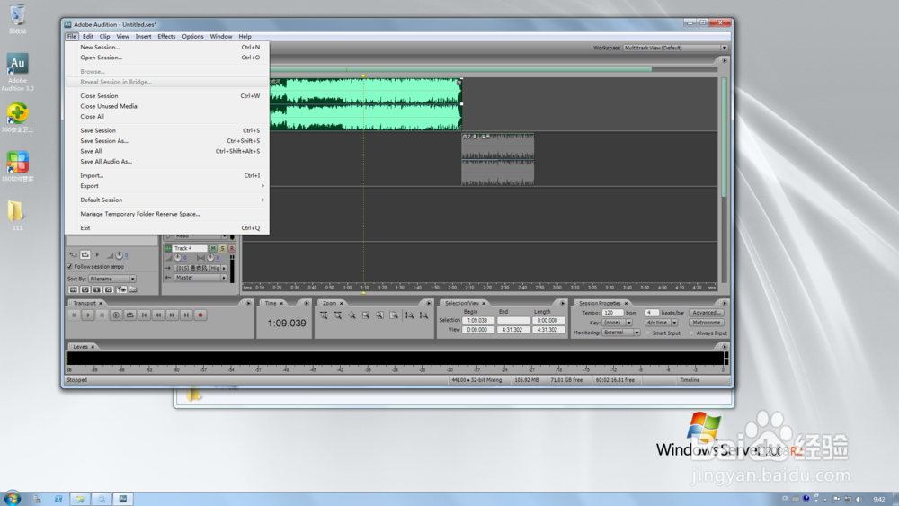
Task: Click the Stop button in Transport
Action: tap(74, 315)
